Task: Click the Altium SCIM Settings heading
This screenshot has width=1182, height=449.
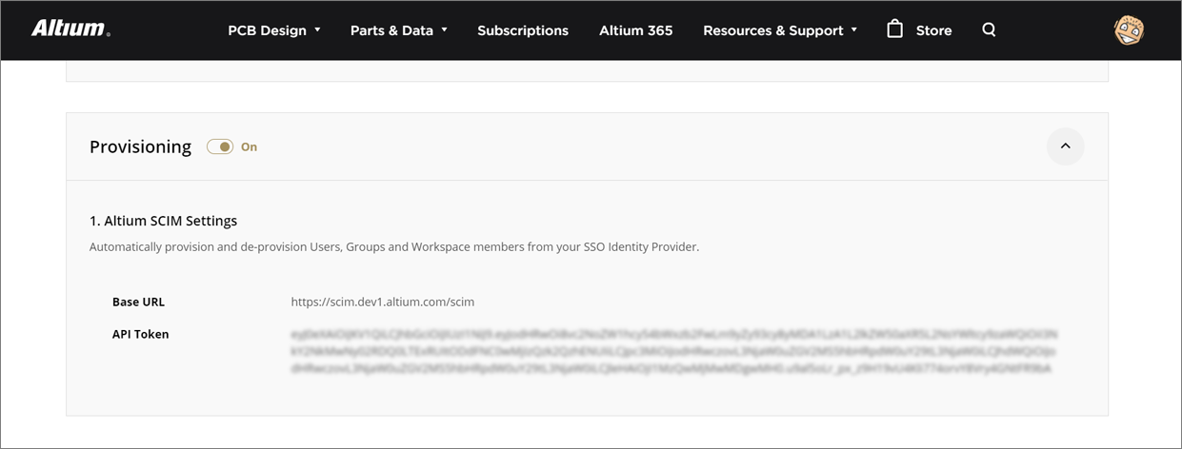Action: click(163, 221)
